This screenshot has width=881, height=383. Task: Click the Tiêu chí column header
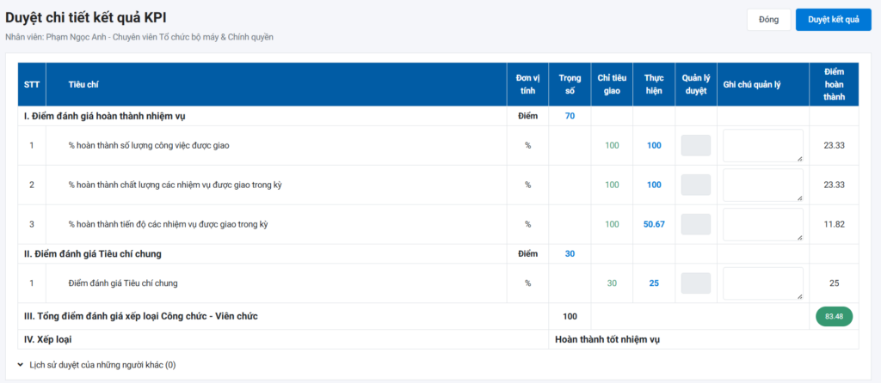click(x=83, y=84)
